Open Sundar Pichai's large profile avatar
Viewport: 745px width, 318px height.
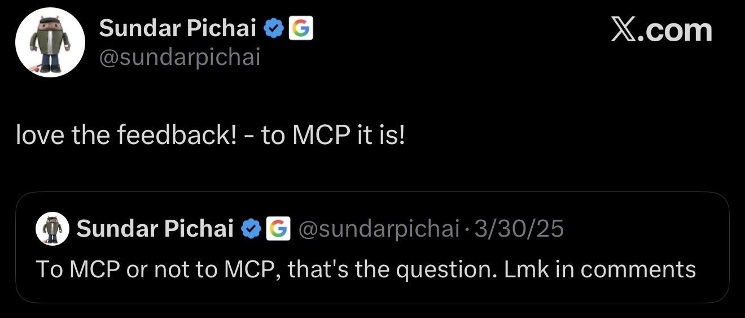coord(50,43)
